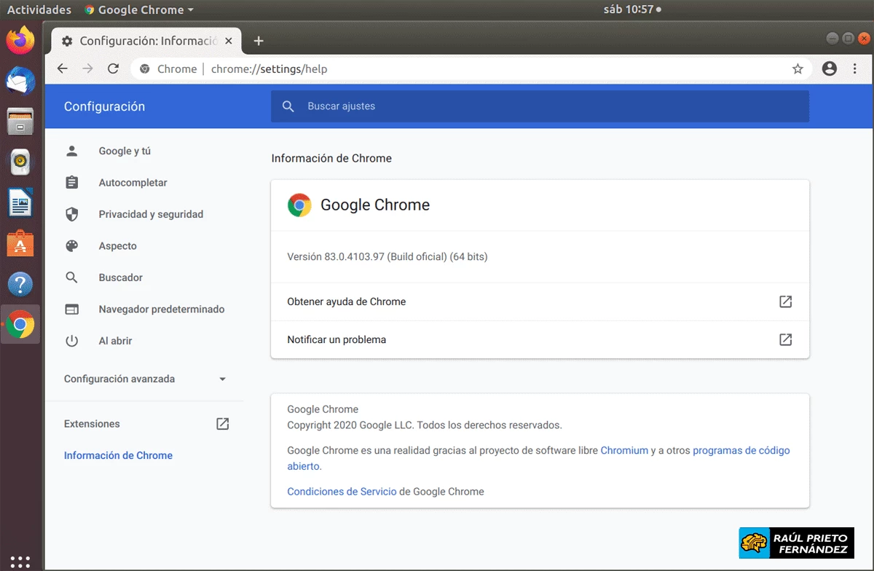Image resolution: width=874 pixels, height=571 pixels.
Task: Click the bookmark star in the address bar
Action: 798,68
